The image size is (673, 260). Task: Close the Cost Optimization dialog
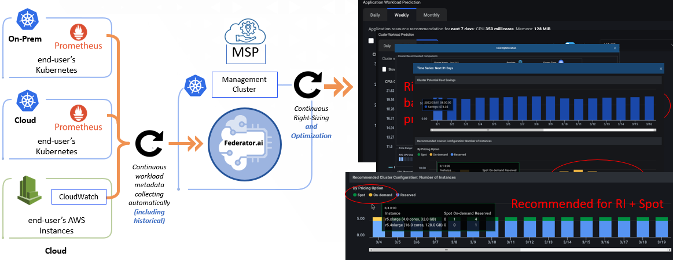coord(615,48)
